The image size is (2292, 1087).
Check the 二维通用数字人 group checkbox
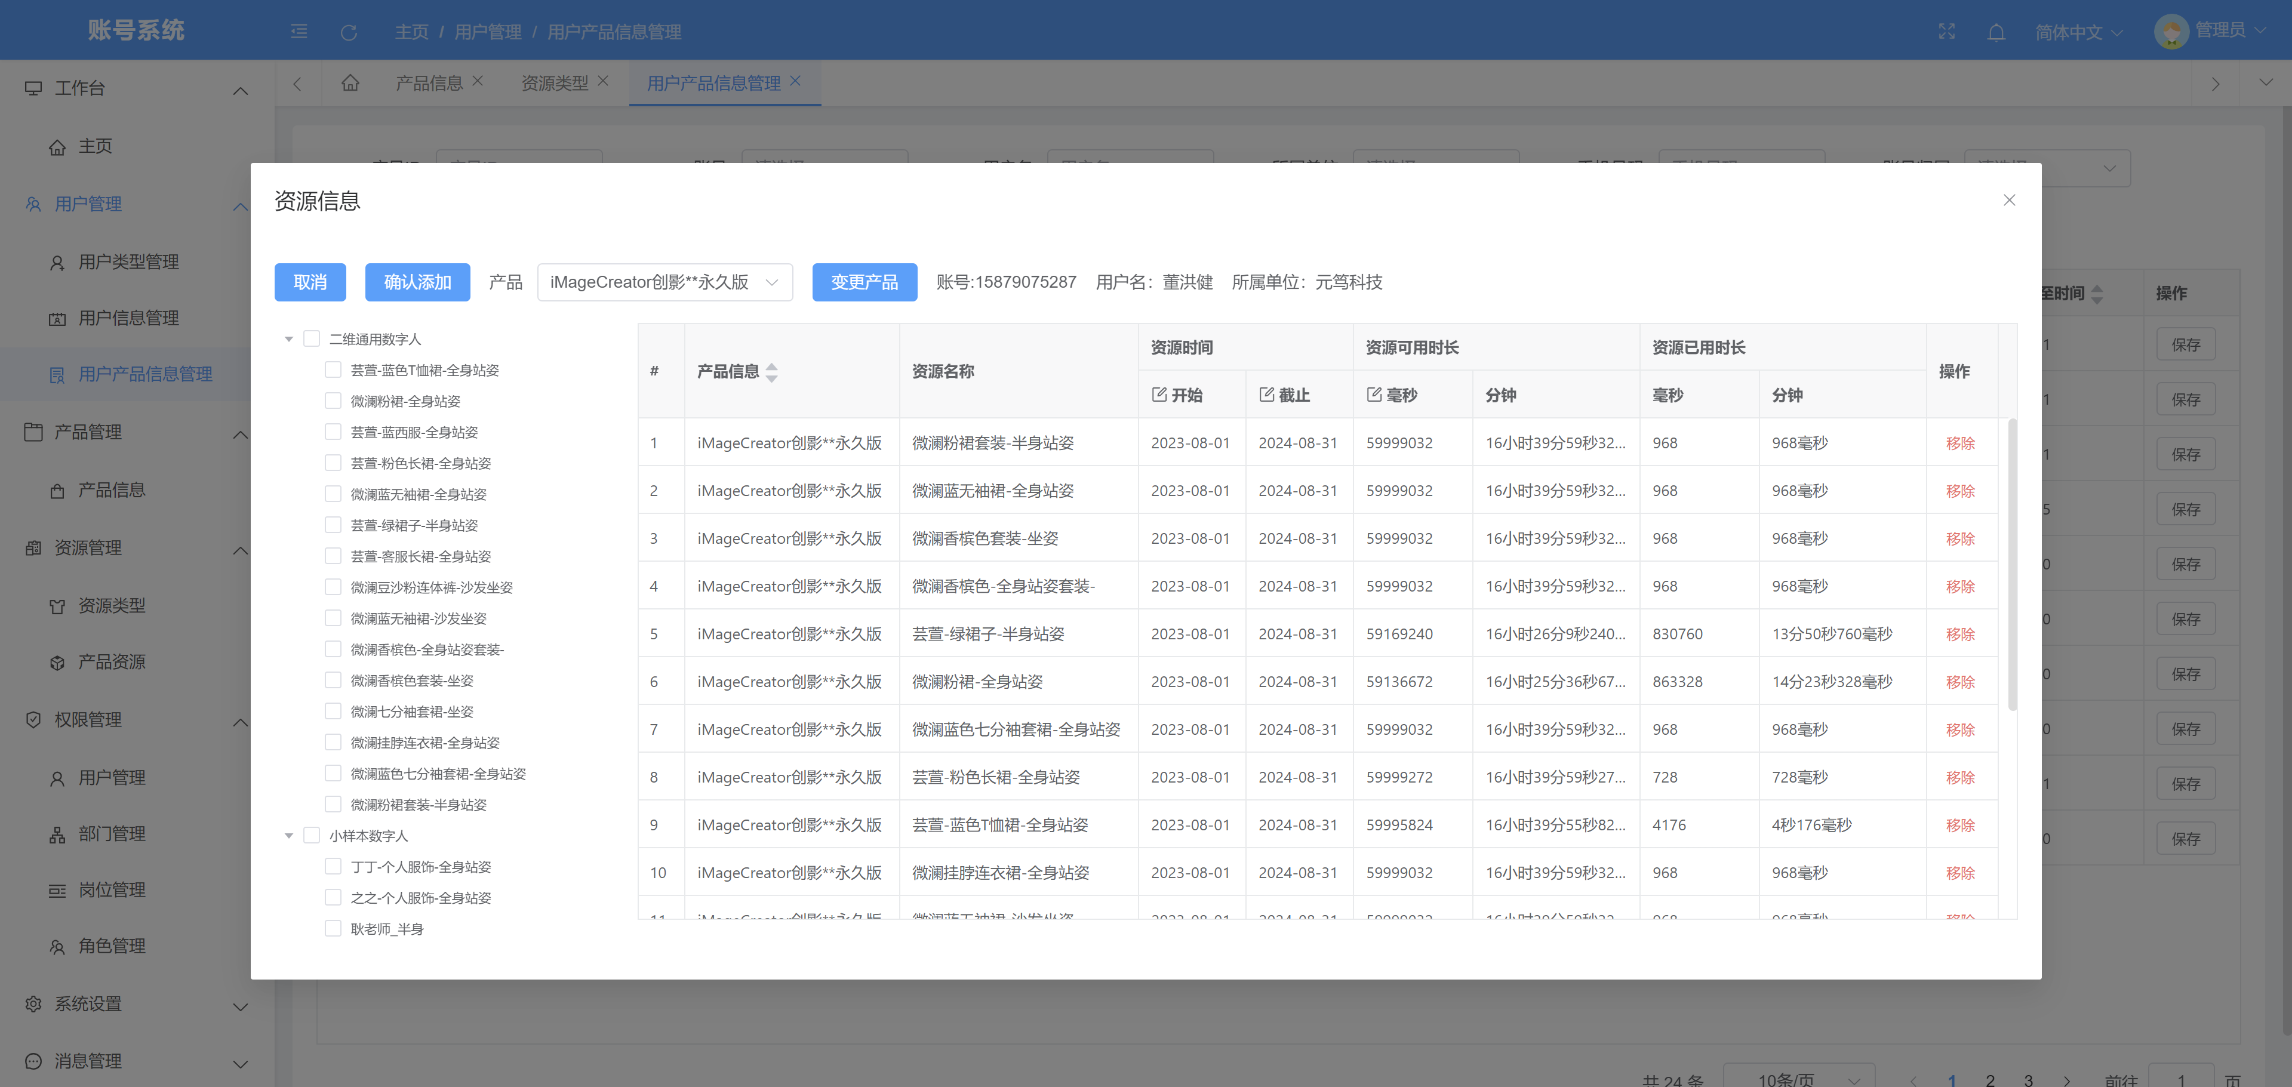312,338
